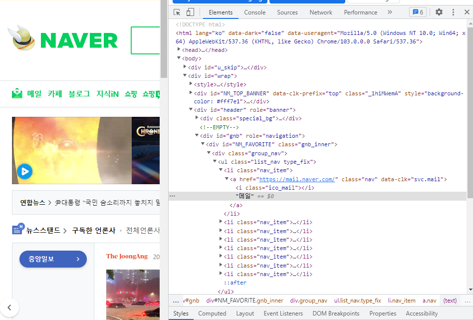Screen dimensions: 473x320
Task: Select the Accessibility pane tab
Action: (x=422, y=314)
